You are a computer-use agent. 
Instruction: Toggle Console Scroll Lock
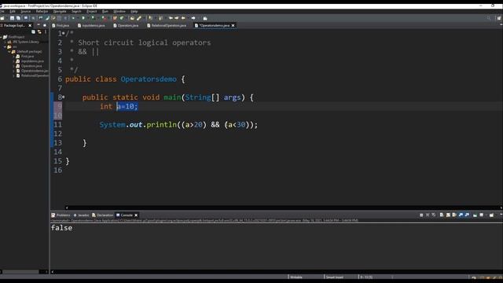pos(448,215)
